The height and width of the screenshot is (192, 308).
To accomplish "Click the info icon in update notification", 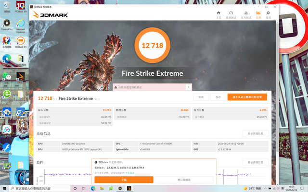I will point(96,162).
